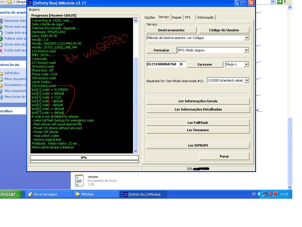Click the Formatar button
This screenshot has width=302, height=227.
[161, 50]
